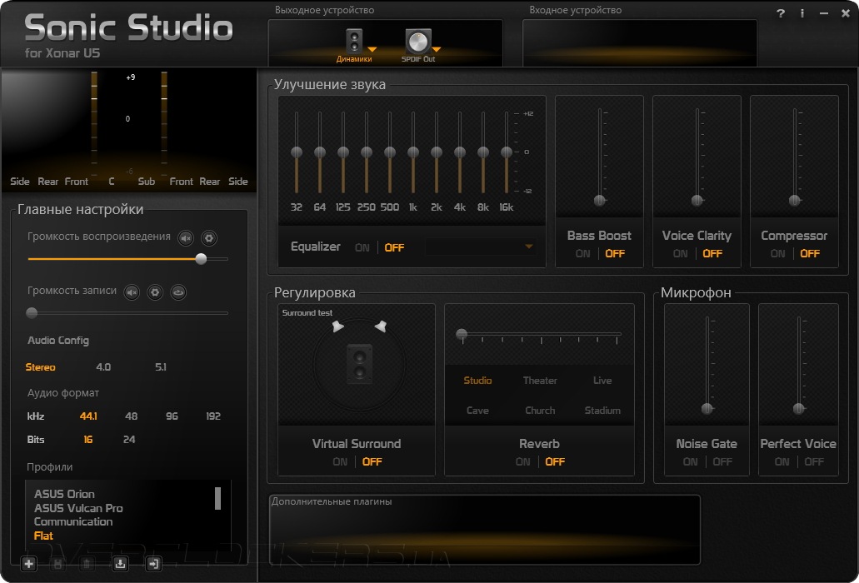Mute recording volume with the speaker icon
The image size is (859, 583).
point(132,292)
